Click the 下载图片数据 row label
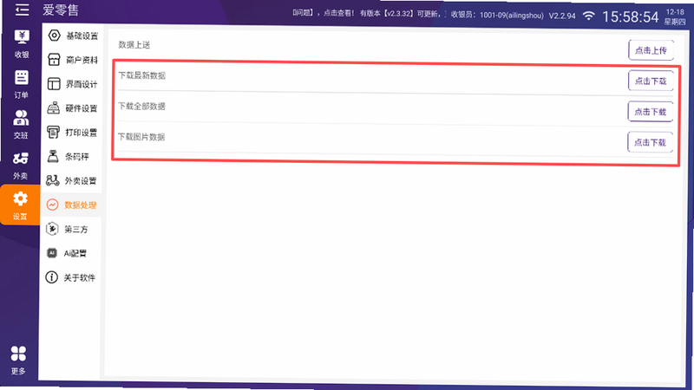 [141, 137]
